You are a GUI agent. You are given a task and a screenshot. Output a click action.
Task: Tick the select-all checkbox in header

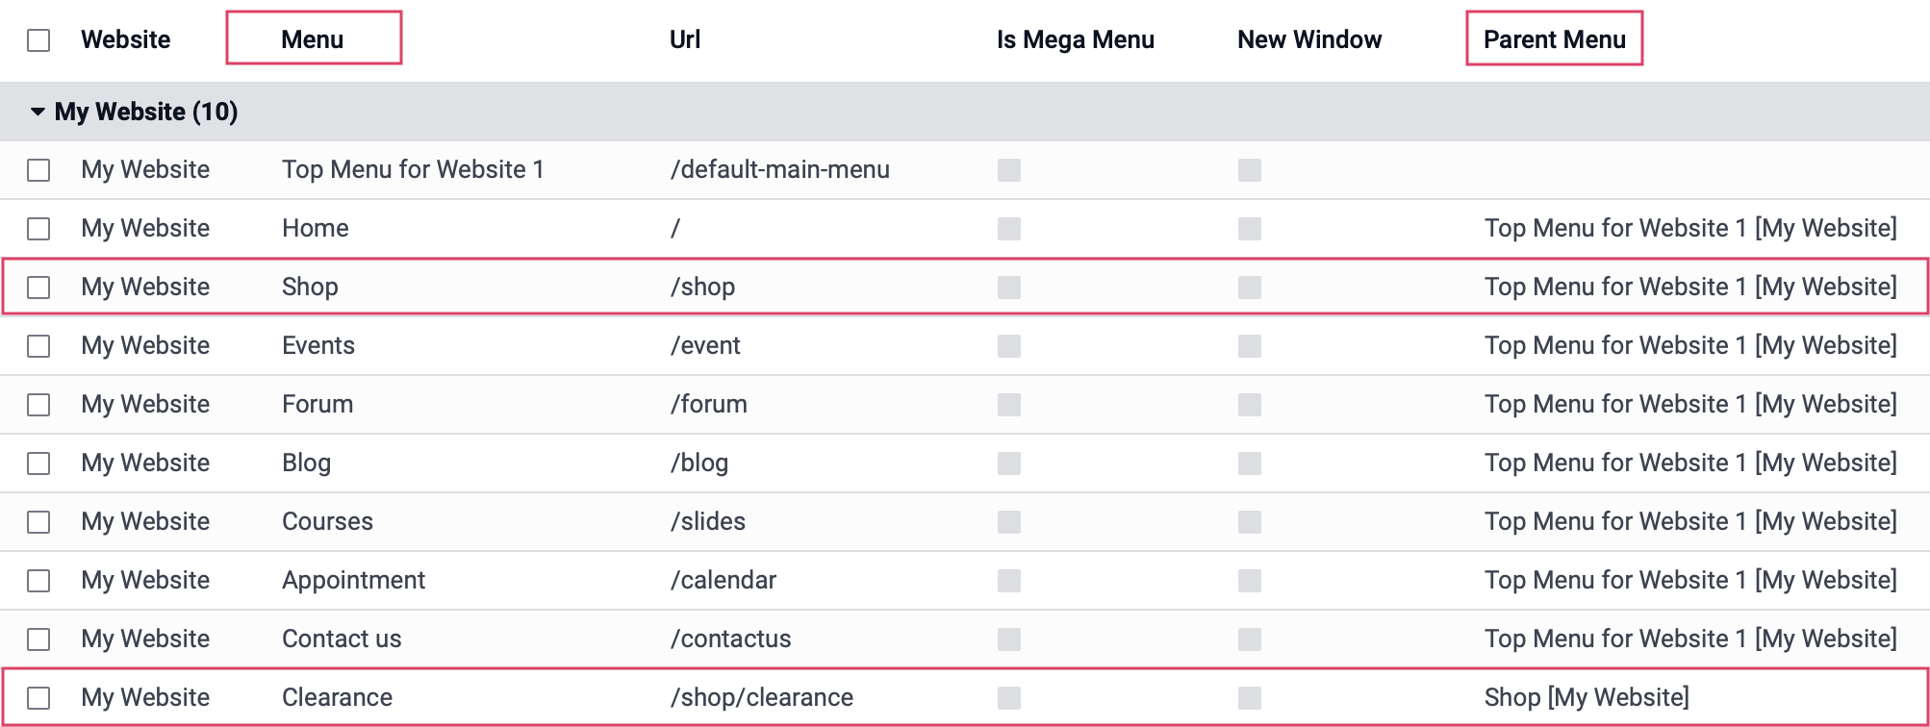(38, 40)
